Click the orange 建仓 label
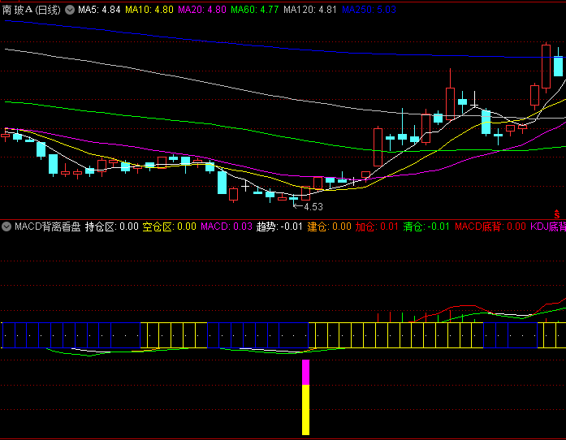566x440 pixels. tap(329, 226)
